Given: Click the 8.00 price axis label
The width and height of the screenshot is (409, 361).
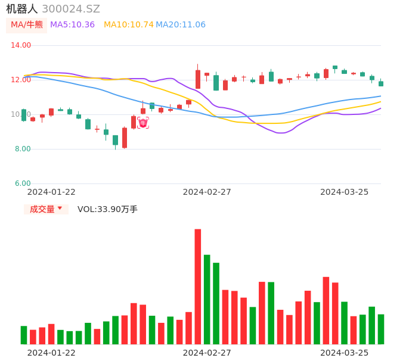Looking at the screenshot, I should point(23,149).
